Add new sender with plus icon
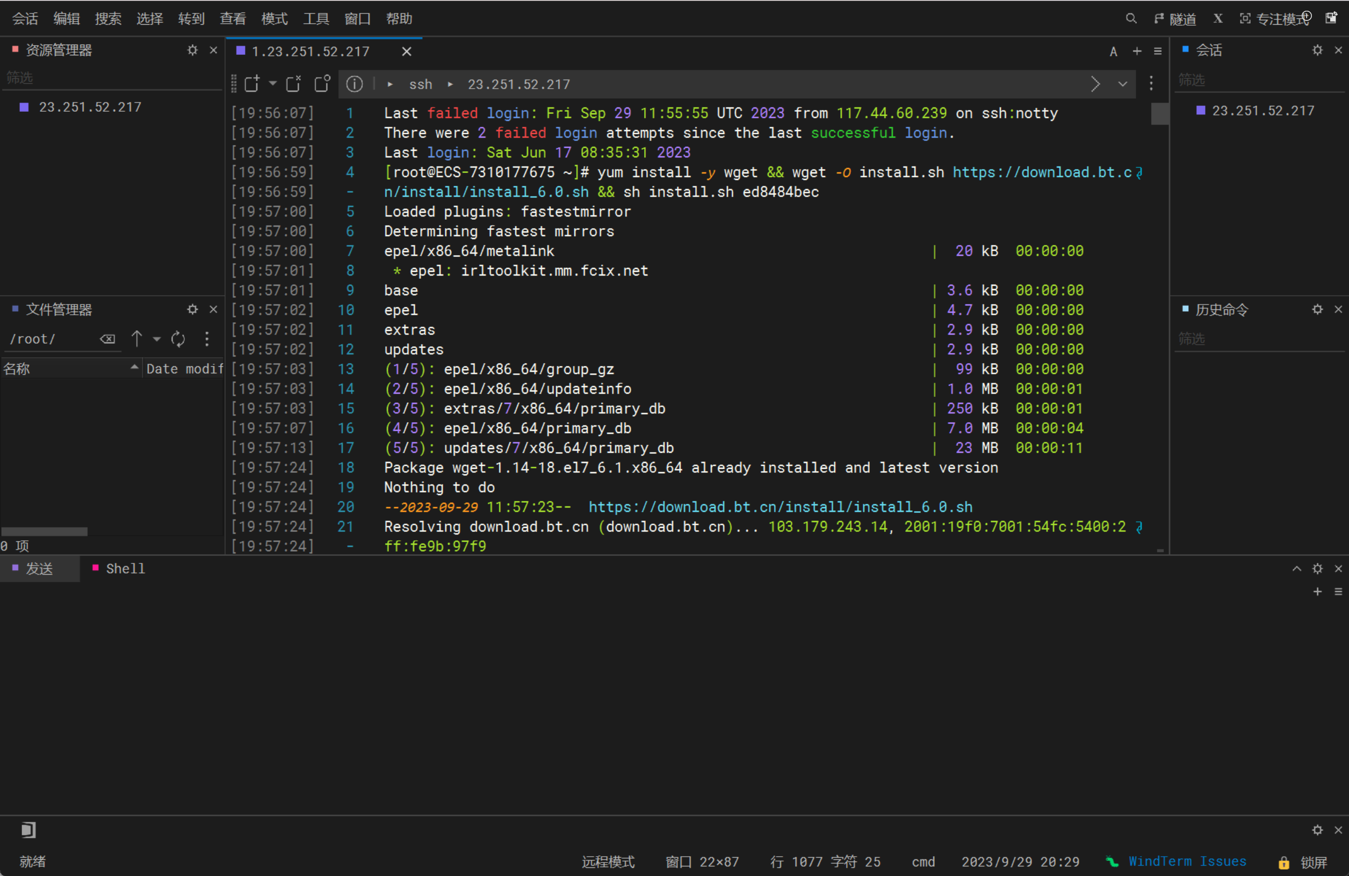The height and width of the screenshot is (876, 1349). (1317, 591)
